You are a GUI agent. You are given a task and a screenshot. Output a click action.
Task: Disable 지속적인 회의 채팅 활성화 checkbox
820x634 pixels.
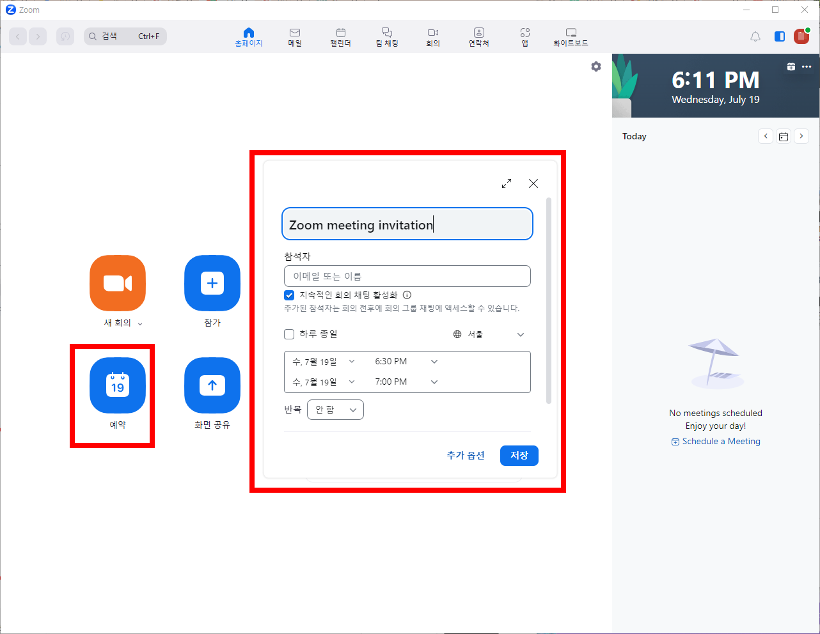289,295
